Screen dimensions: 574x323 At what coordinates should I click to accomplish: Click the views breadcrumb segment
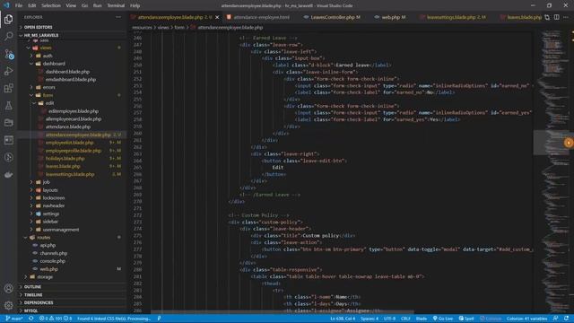(x=163, y=27)
